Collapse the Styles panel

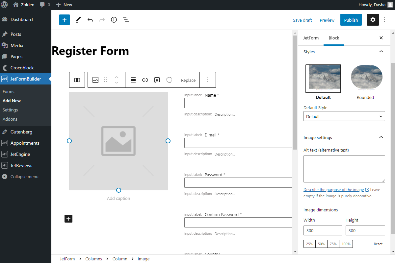pyautogui.click(x=381, y=51)
